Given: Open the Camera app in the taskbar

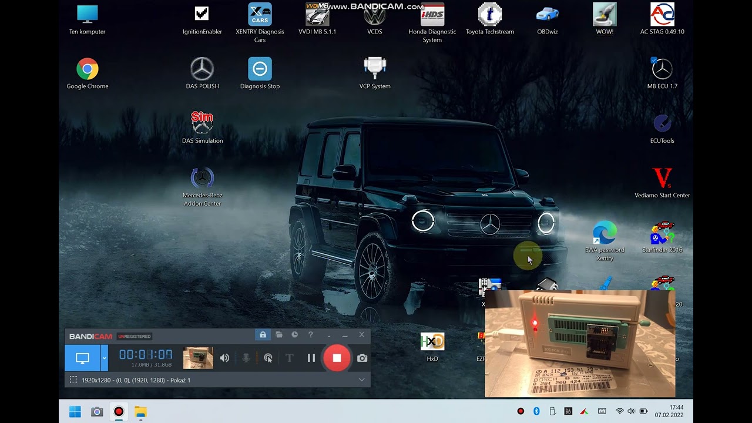Looking at the screenshot, I should (97, 412).
